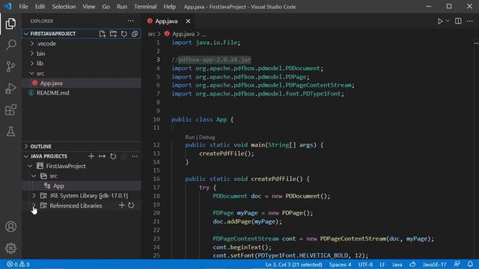This screenshot has height=269, width=479.
Task: Click Run code lens above main
Action: point(189,137)
